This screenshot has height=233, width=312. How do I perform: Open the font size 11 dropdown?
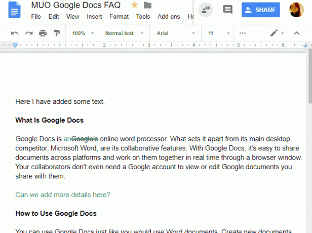click(x=218, y=33)
